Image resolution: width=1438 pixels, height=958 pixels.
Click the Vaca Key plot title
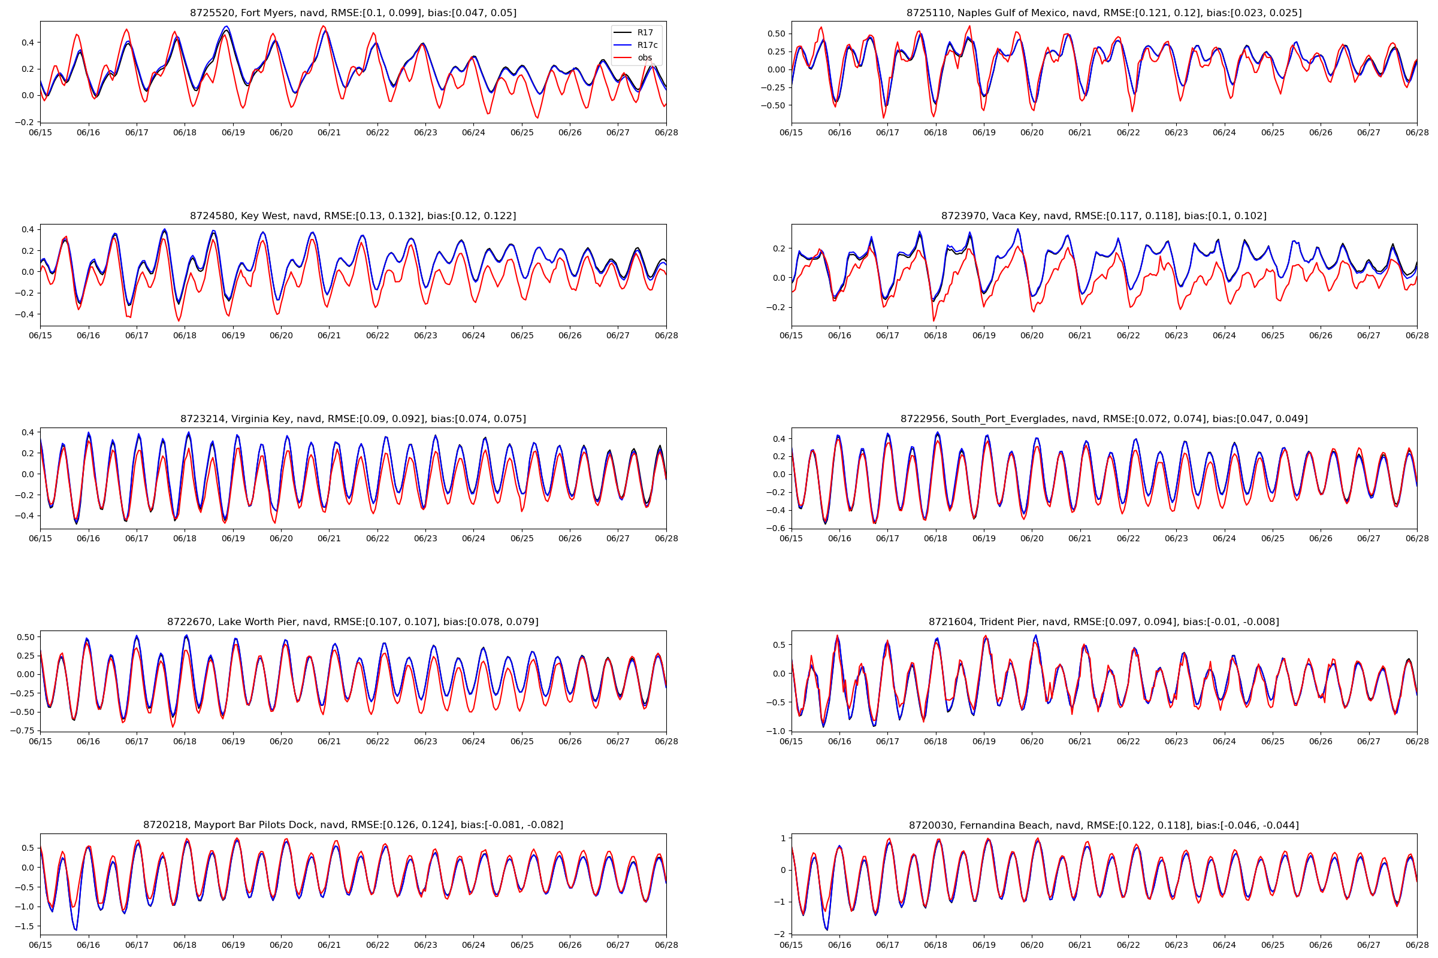(x=1104, y=216)
